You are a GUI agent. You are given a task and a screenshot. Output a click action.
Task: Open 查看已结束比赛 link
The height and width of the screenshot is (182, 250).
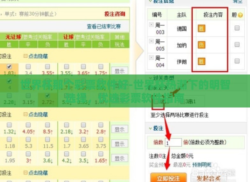click(104, 26)
